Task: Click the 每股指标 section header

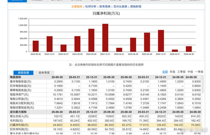Action: pyautogui.click(x=15, y=77)
